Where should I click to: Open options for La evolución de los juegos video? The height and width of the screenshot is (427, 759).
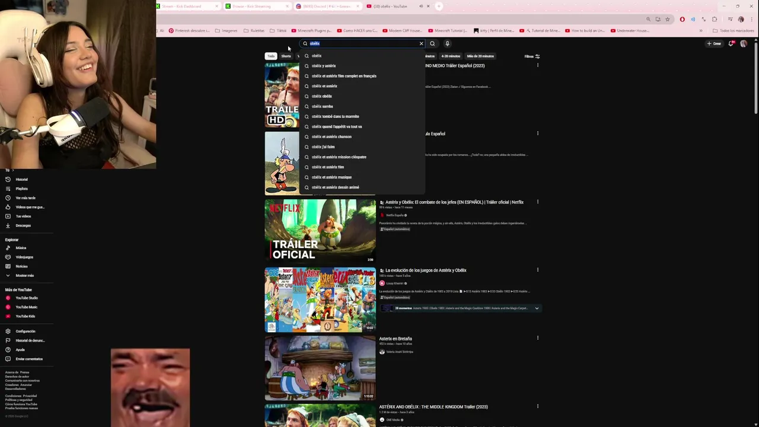pos(538,270)
